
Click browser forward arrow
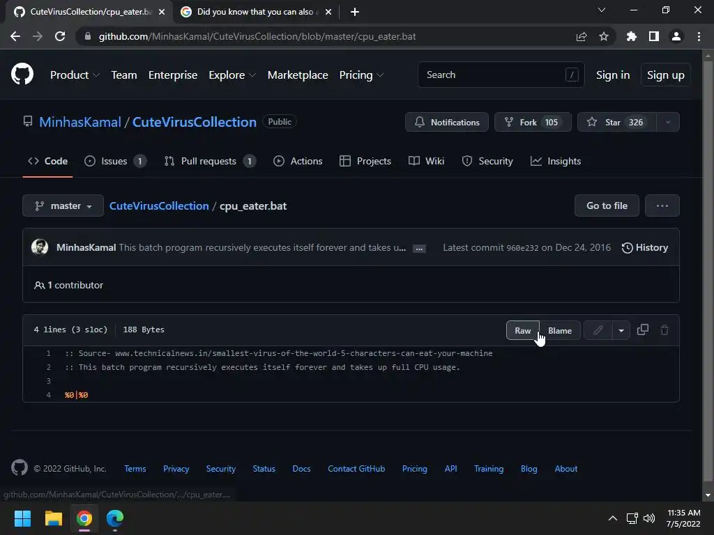38,36
